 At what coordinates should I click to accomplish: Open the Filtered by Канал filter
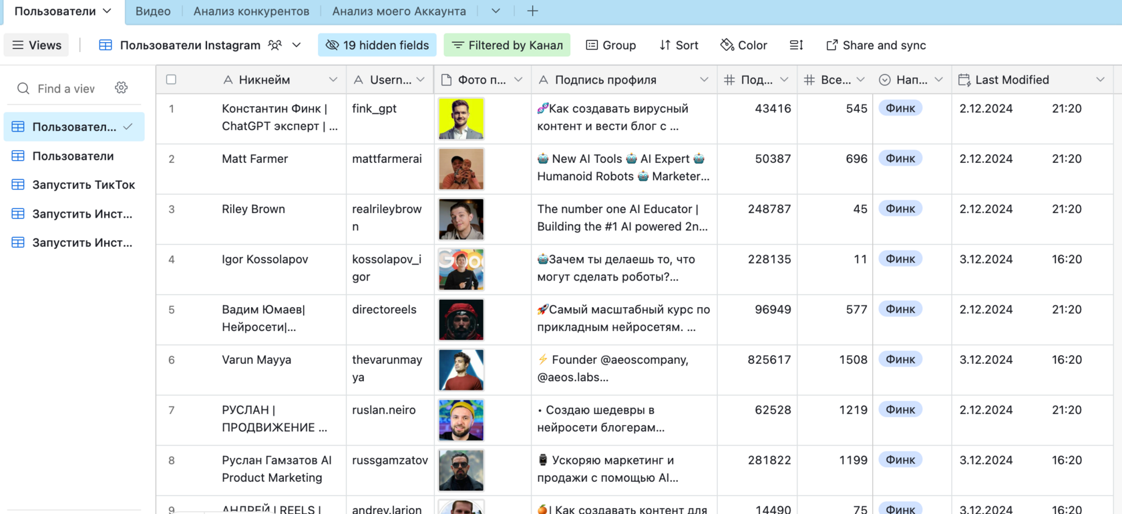pyautogui.click(x=507, y=45)
